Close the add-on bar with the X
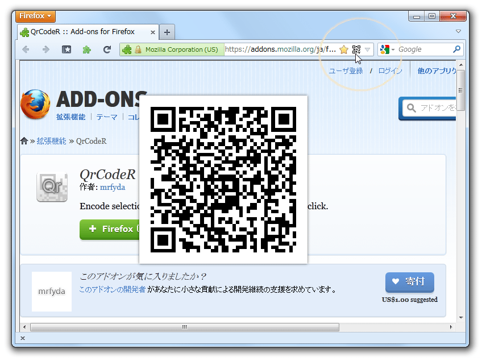The image size is (482, 361). click(22, 338)
